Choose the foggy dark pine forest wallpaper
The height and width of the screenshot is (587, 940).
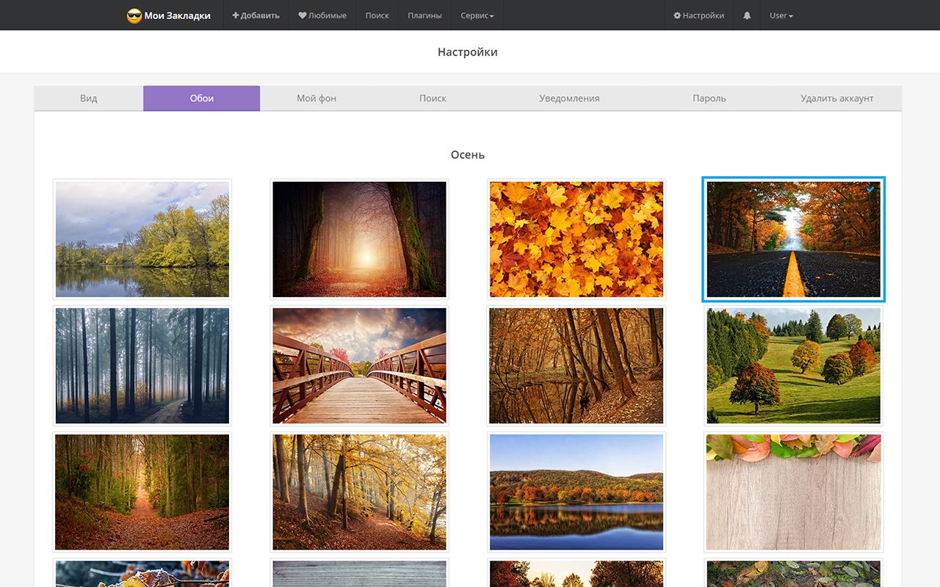[x=142, y=365]
